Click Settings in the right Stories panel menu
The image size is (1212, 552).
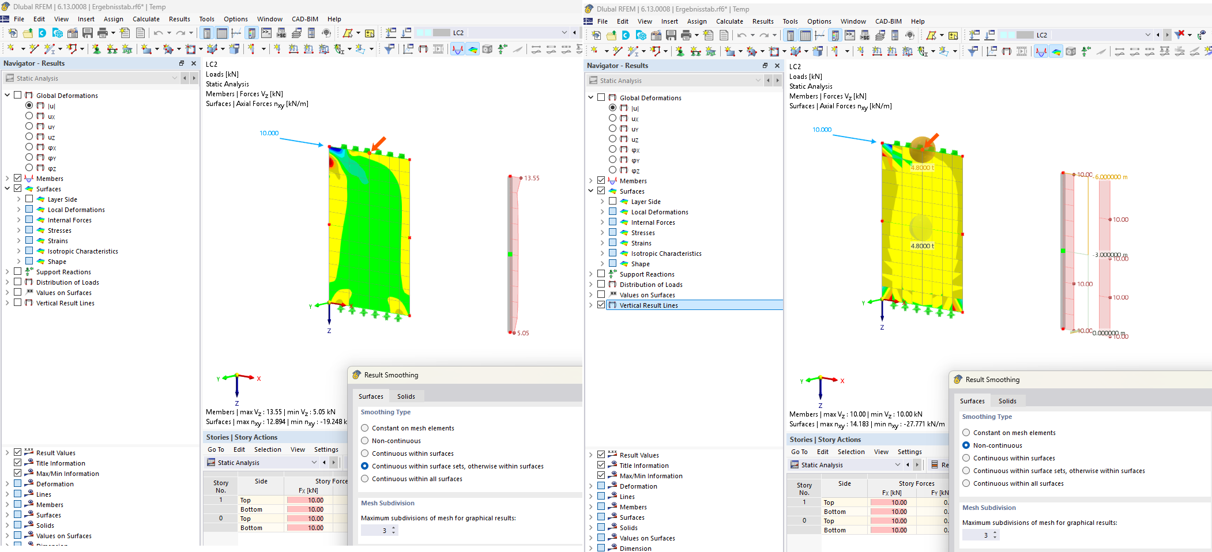click(x=909, y=452)
